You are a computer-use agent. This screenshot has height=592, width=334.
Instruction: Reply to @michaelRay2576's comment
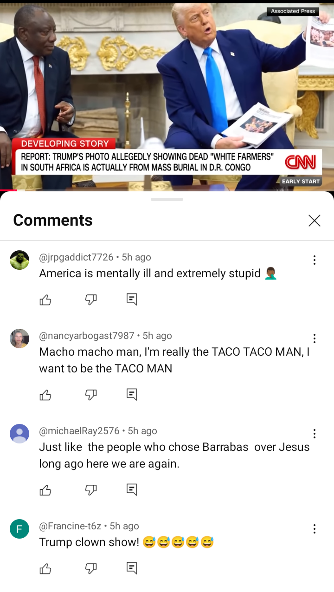pos(132,490)
